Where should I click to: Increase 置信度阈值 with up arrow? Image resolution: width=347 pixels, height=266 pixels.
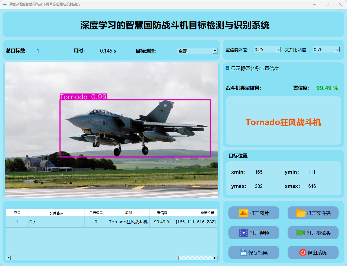(x=278, y=48)
